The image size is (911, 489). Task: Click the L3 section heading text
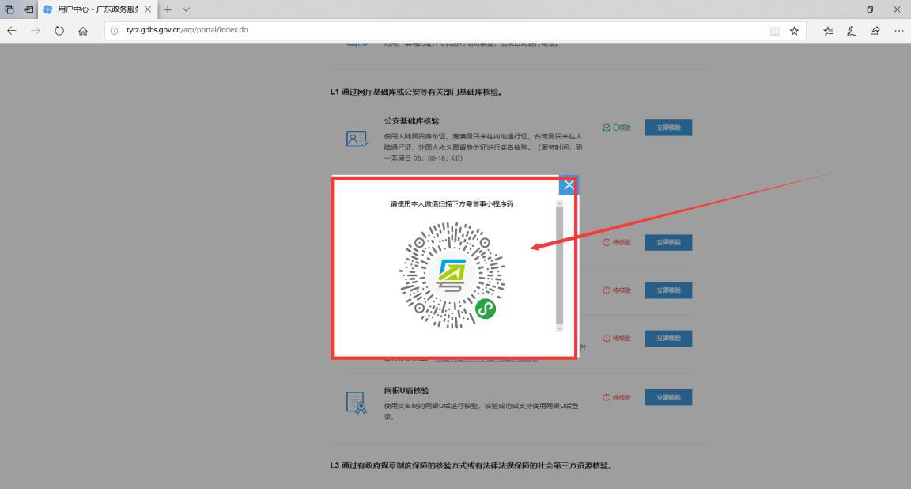471,466
